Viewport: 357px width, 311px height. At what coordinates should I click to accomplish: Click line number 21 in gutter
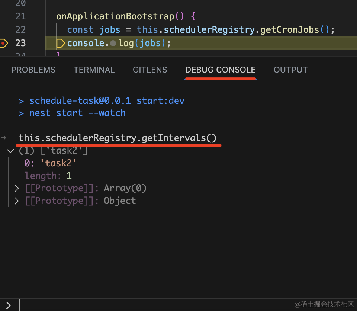20,16
